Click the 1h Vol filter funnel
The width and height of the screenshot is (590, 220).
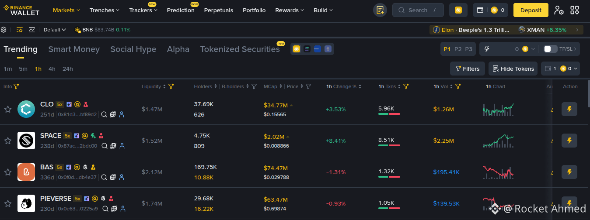(x=458, y=86)
